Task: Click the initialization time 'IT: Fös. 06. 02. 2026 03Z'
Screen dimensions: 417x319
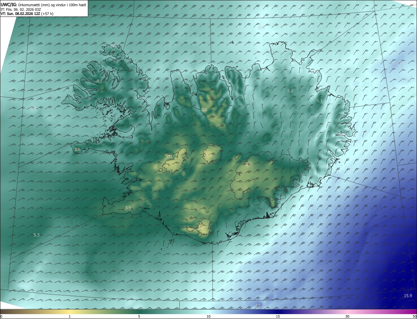Action: [x=21, y=9]
